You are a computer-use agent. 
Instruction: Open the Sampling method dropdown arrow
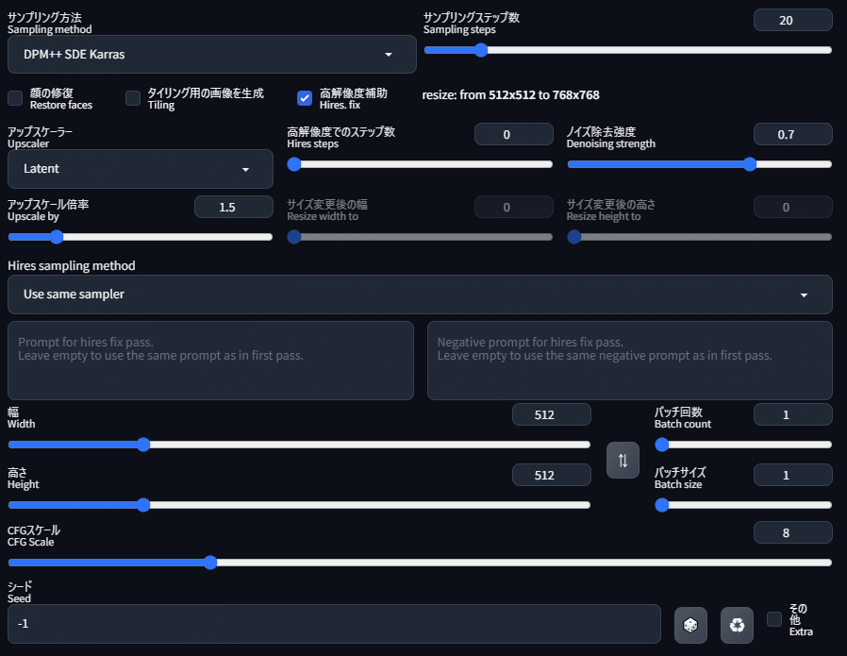tap(389, 55)
